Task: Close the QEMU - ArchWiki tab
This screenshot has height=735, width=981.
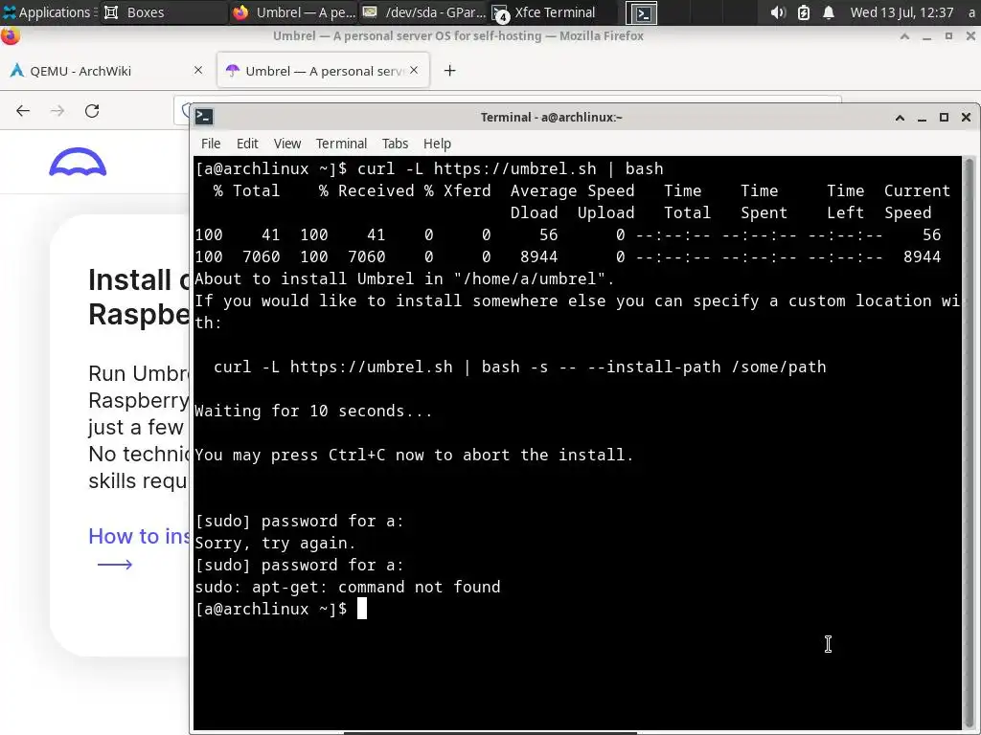Action: (198, 70)
